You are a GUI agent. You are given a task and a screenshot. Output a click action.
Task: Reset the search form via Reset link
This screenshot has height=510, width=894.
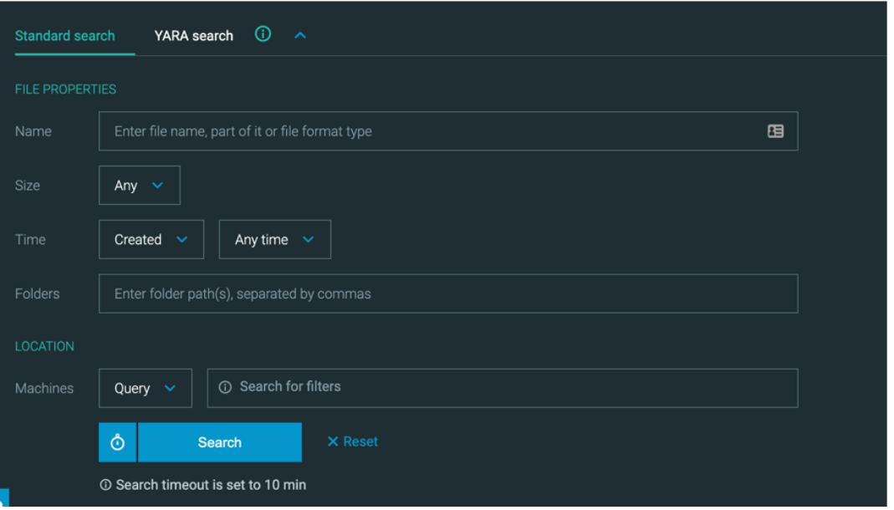[x=352, y=441]
